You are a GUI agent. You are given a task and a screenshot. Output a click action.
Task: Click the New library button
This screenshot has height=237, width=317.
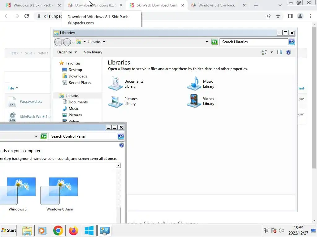93,52
